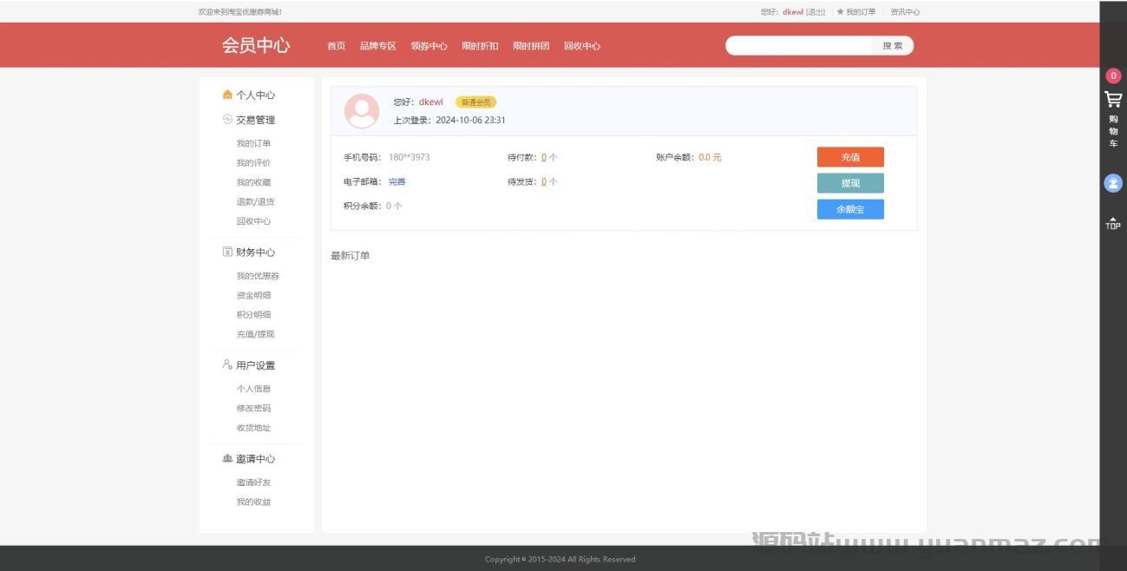Click the 用户设置 section icon
Viewport: 1127px width, 571px height.
point(227,364)
